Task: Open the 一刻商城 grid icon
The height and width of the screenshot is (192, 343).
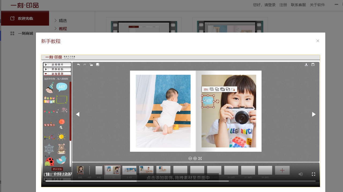Action: [x=12, y=33]
